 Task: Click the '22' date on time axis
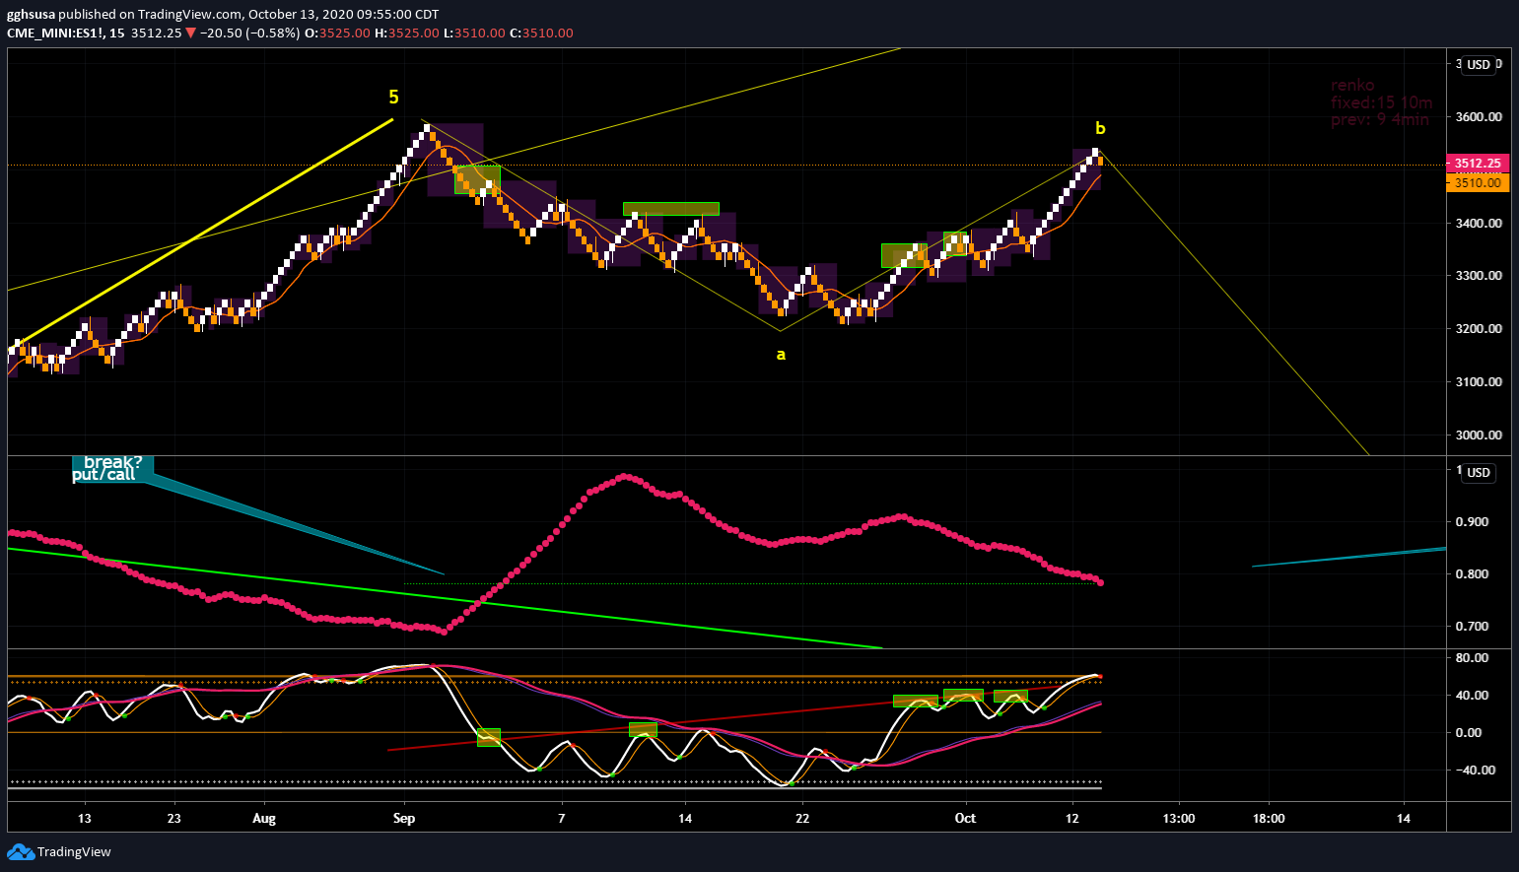(x=802, y=819)
